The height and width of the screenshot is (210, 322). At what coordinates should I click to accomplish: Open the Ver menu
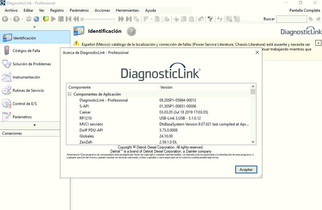coord(42,10)
